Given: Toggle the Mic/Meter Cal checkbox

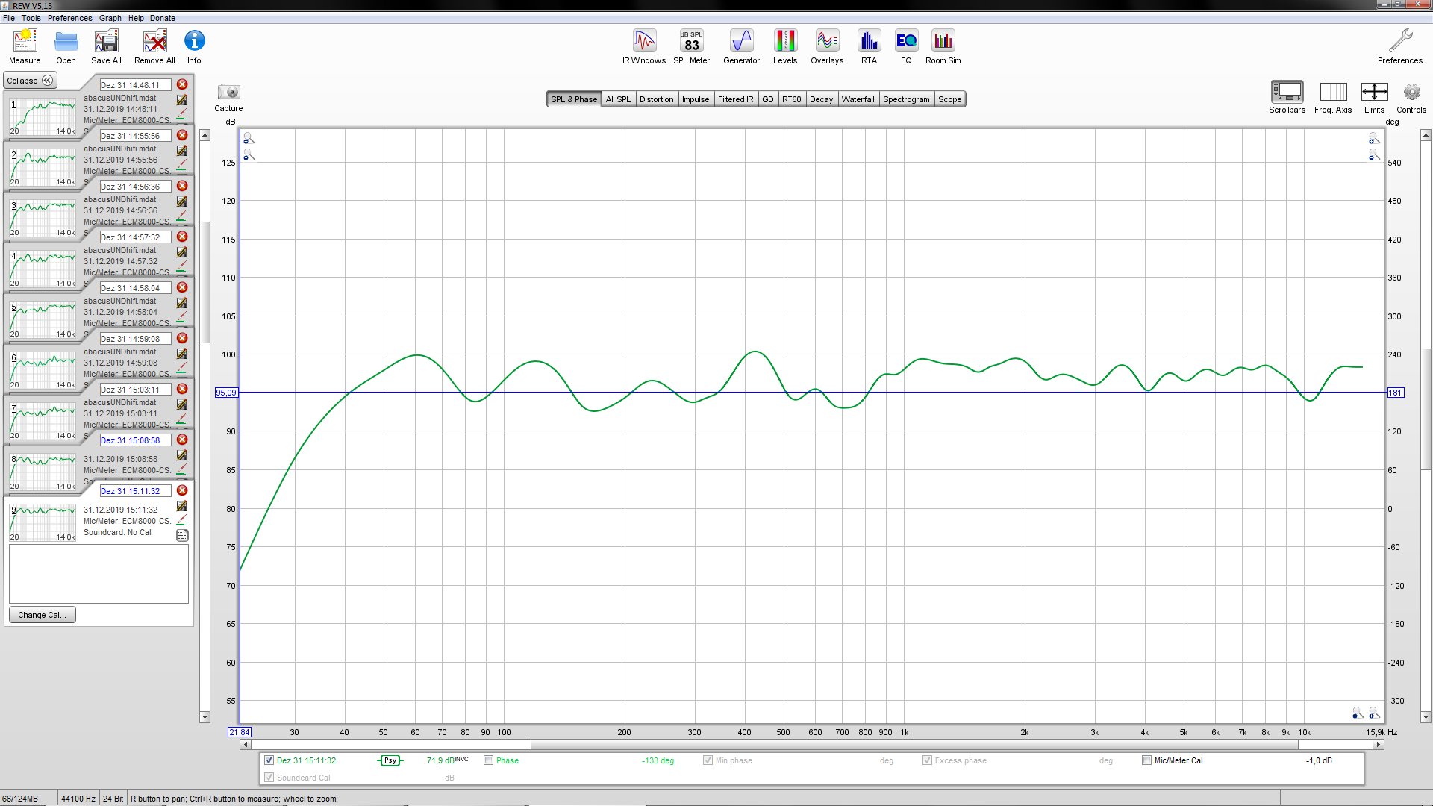Looking at the screenshot, I should [1146, 760].
